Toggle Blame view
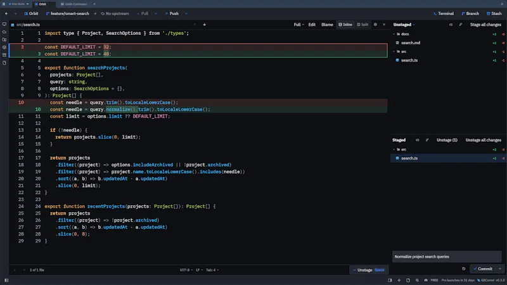The image size is (507, 285). tap(327, 25)
